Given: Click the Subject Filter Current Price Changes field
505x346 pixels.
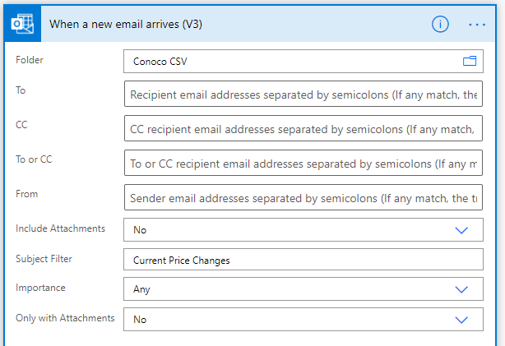Looking at the screenshot, I should coord(303,260).
